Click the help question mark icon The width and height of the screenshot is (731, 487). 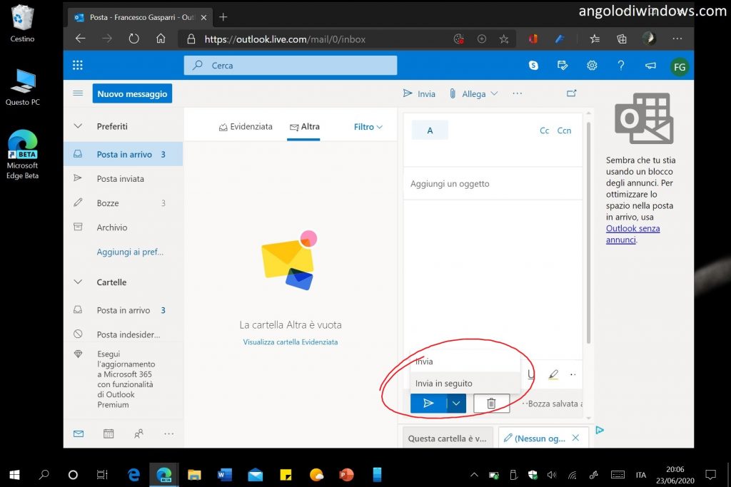(x=620, y=66)
